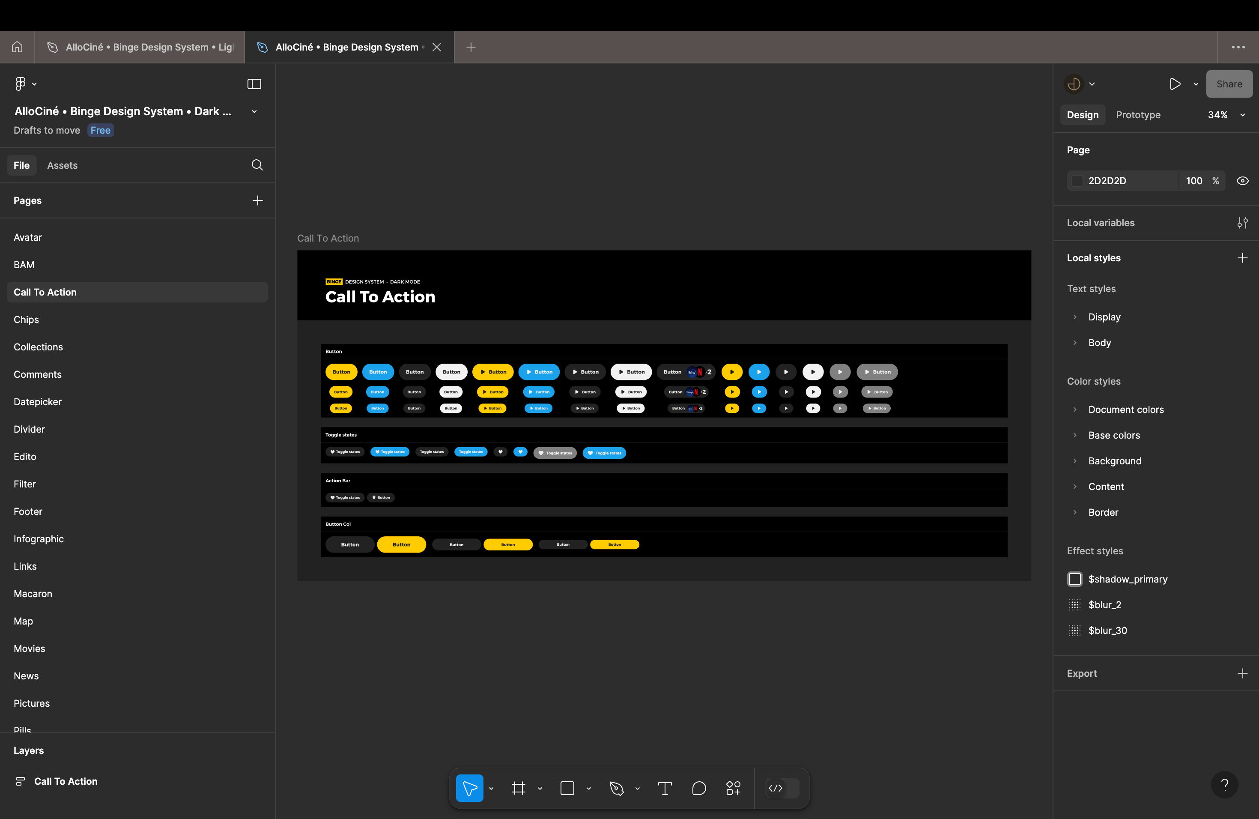Select the Frame tool in toolbar
The width and height of the screenshot is (1259, 819).
519,788
